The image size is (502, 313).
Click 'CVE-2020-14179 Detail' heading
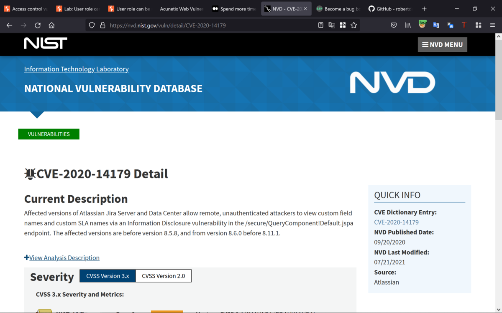96,174
